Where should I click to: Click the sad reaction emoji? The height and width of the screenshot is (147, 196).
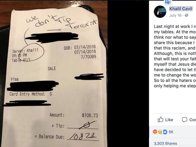160,132
